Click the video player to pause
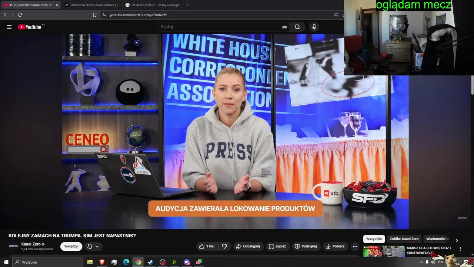474x267 pixels. point(235,131)
